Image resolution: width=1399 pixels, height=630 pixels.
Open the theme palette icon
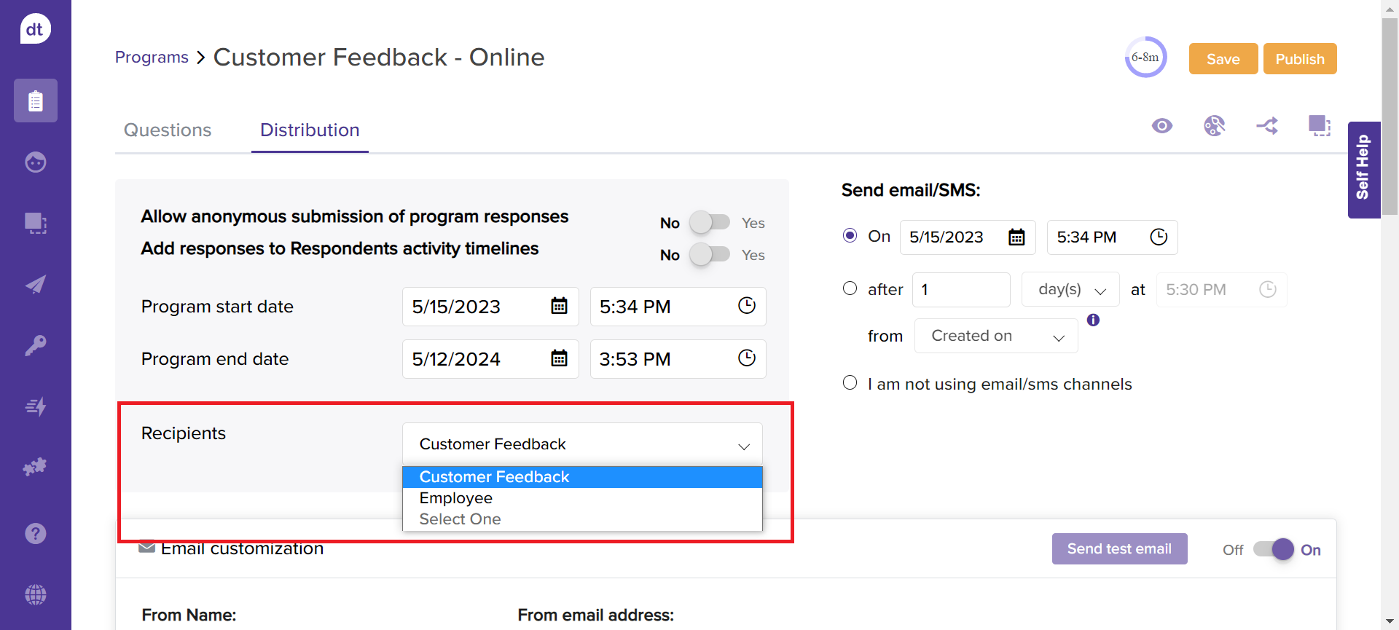tap(1214, 126)
